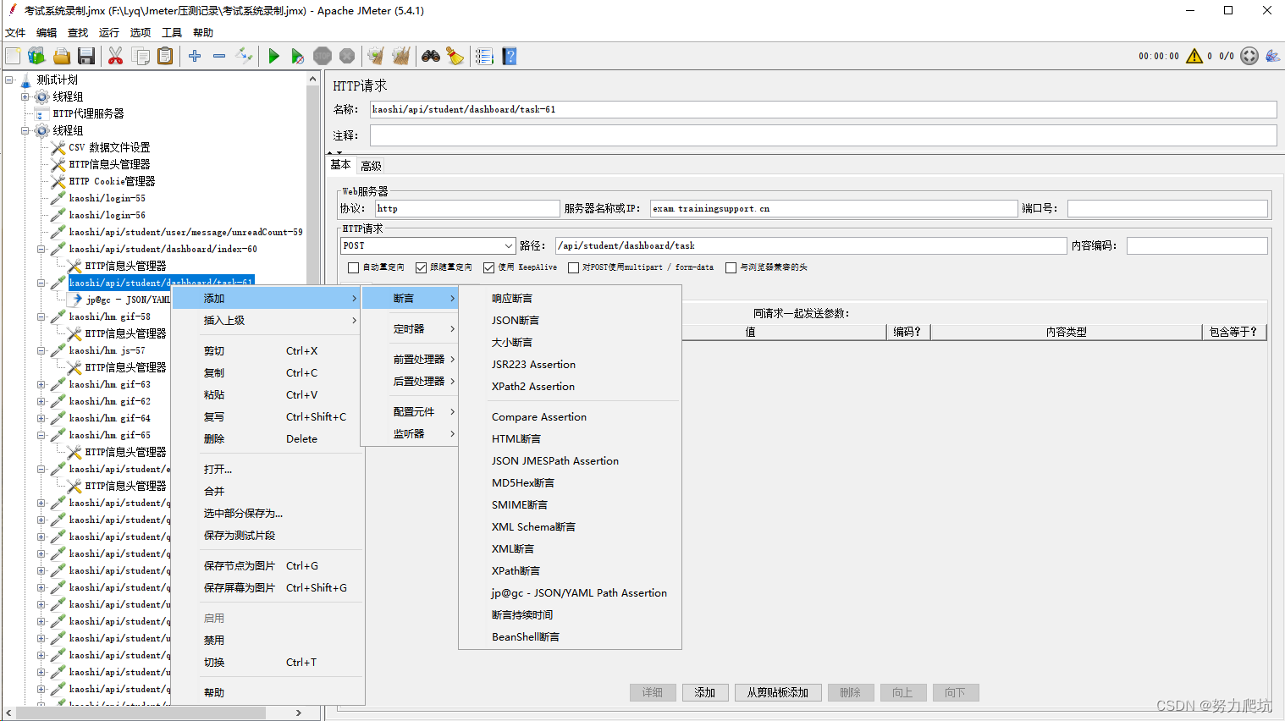Toggle multipart / form-data checkbox
Image resolution: width=1285 pixels, height=721 pixels.
click(x=573, y=267)
